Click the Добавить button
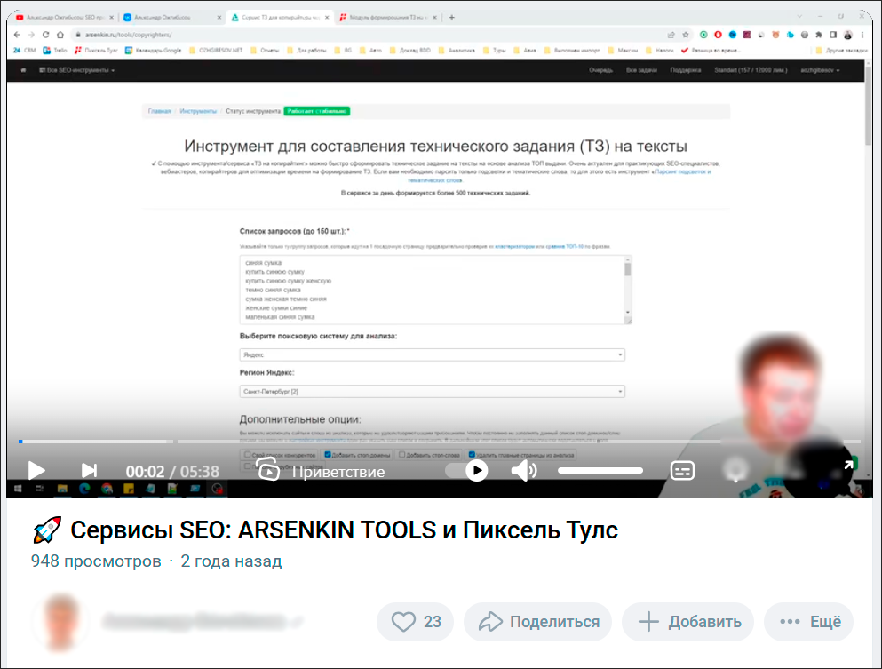882x669 pixels. (688, 622)
